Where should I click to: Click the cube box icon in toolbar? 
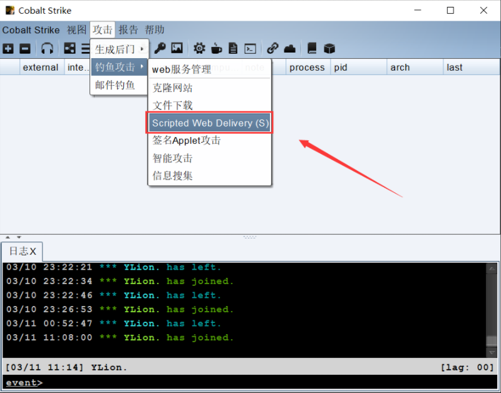329,49
